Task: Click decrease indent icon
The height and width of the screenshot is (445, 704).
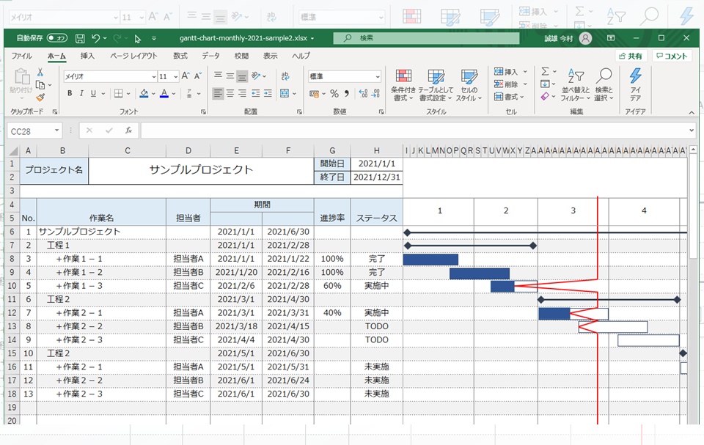Action: [x=255, y=93]
